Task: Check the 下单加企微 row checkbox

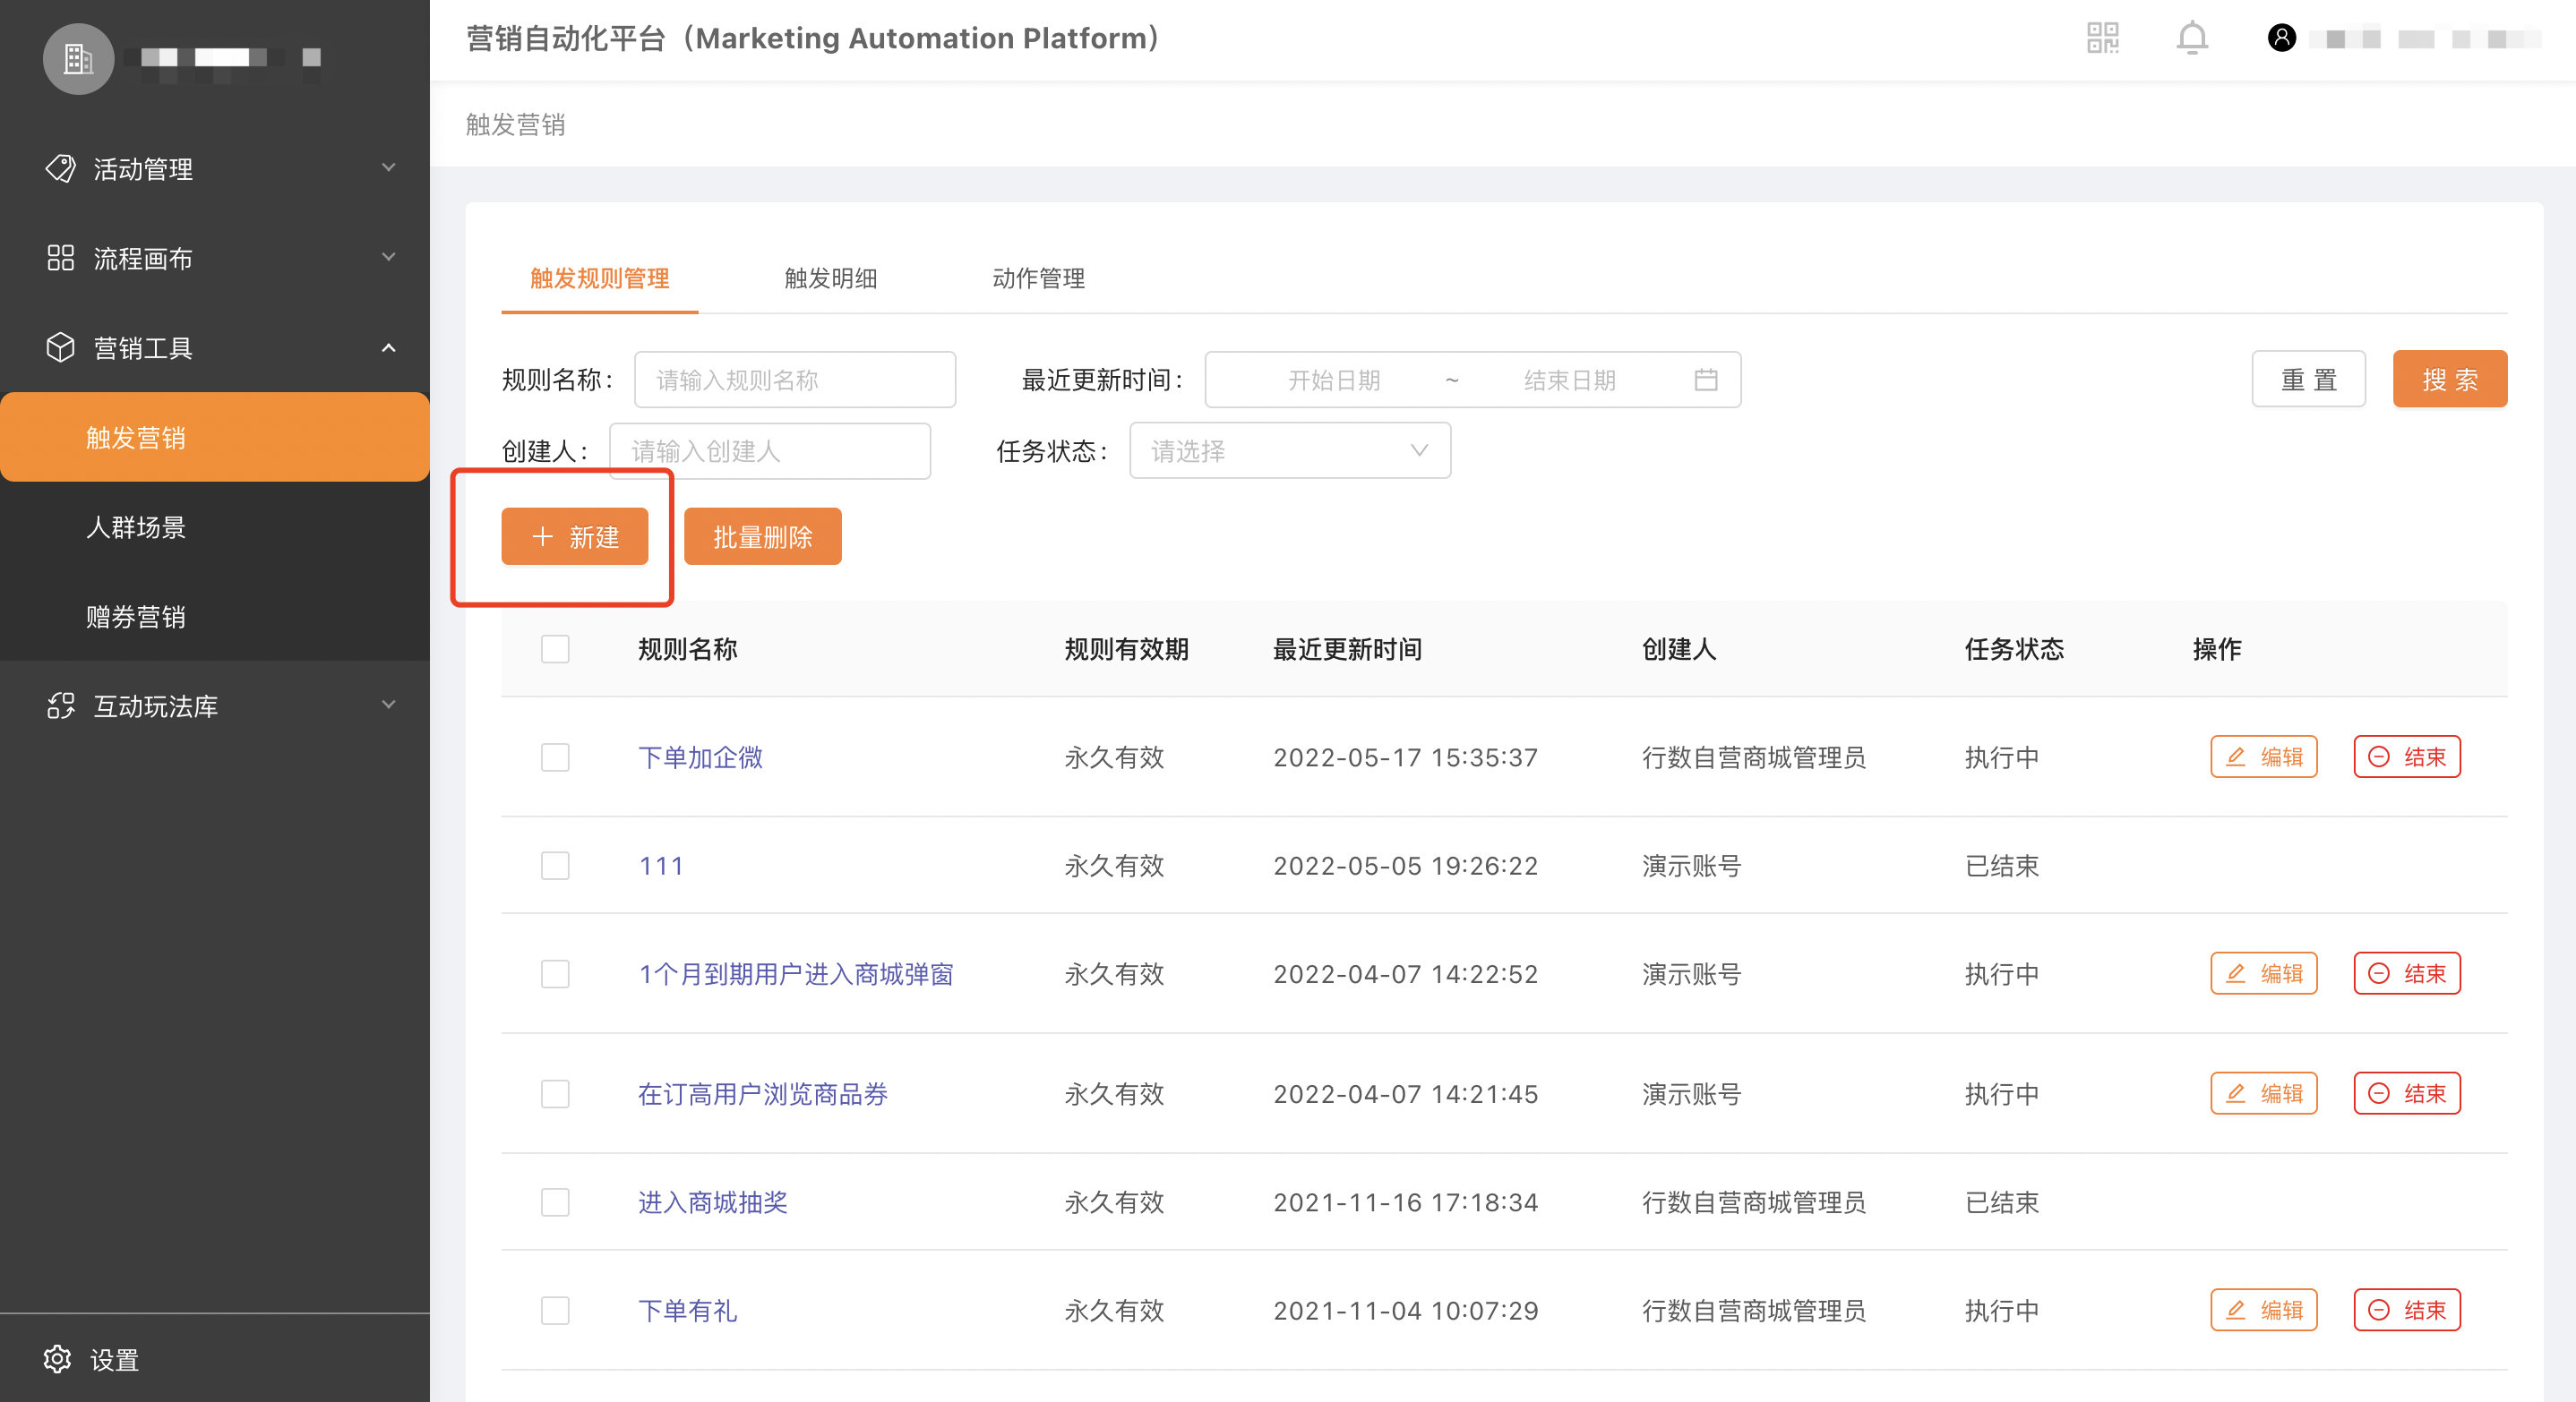Action: point(555,757)
